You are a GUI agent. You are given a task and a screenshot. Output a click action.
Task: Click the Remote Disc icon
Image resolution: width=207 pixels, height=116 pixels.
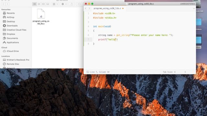tap(4, 64)
